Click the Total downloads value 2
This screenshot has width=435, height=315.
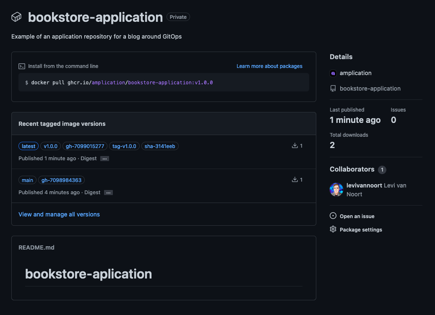pyautogui.click(x=332, y=145)
